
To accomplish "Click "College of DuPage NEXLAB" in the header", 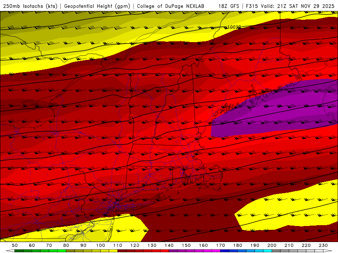I will coord(171,6).
